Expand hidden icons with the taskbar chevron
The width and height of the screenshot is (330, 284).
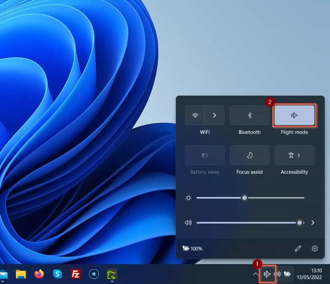coord(256,274)
